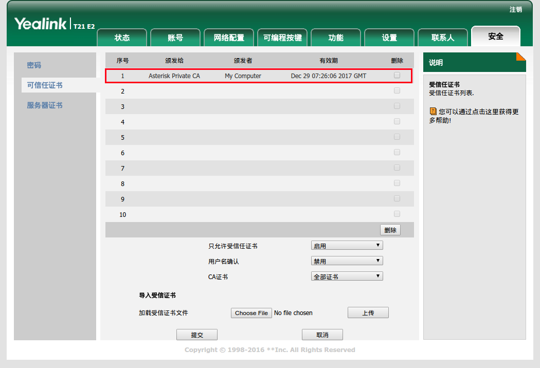The image size is (540, 368).
Task: Check the delete box in row 10
Action: coord(397,214)
